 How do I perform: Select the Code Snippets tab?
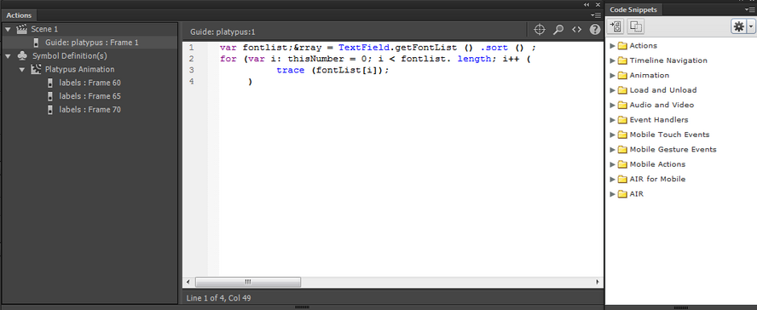pyautogui.click(x=633, y=9)
